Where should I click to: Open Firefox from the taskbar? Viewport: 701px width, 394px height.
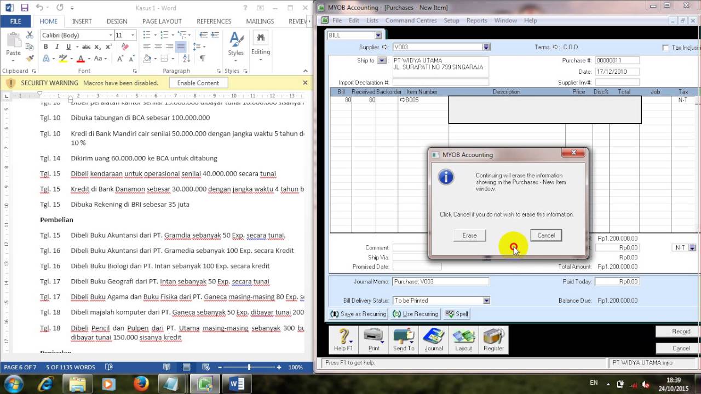tap(141, 384)
